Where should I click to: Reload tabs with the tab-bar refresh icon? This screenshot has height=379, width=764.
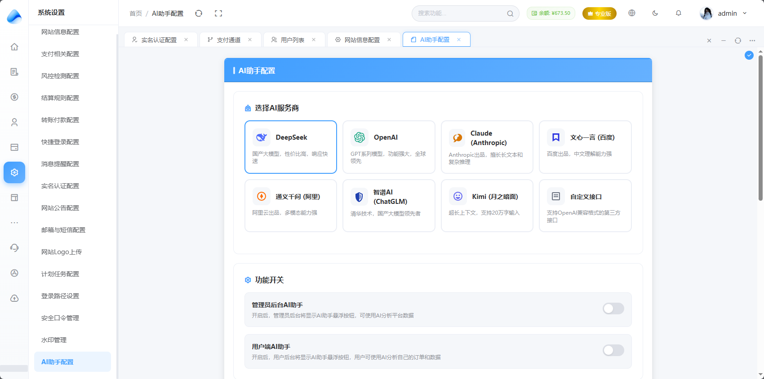(x=738, y=40)
